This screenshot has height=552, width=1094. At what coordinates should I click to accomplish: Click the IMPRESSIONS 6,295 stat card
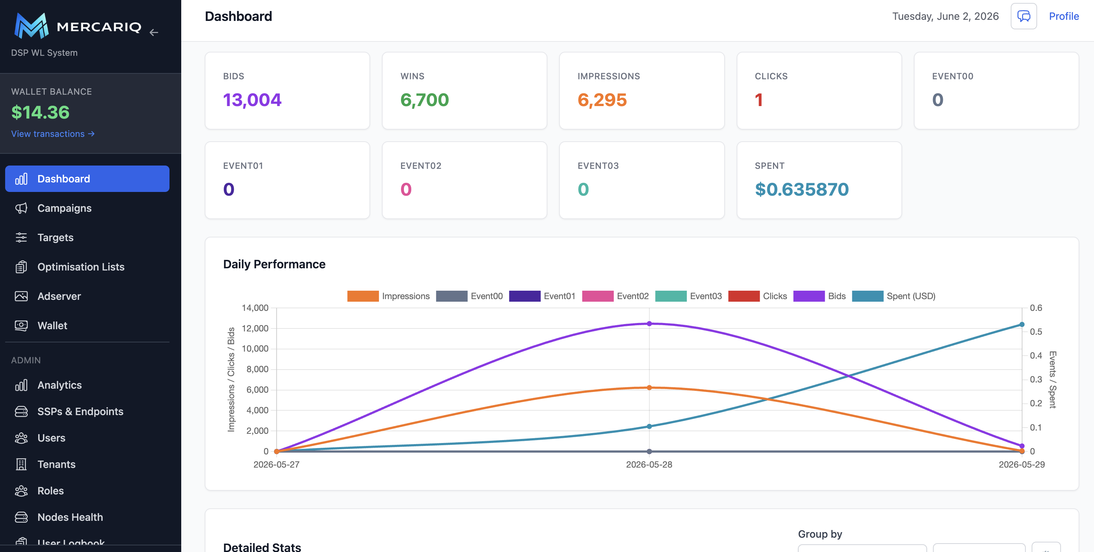click(642, 91)
